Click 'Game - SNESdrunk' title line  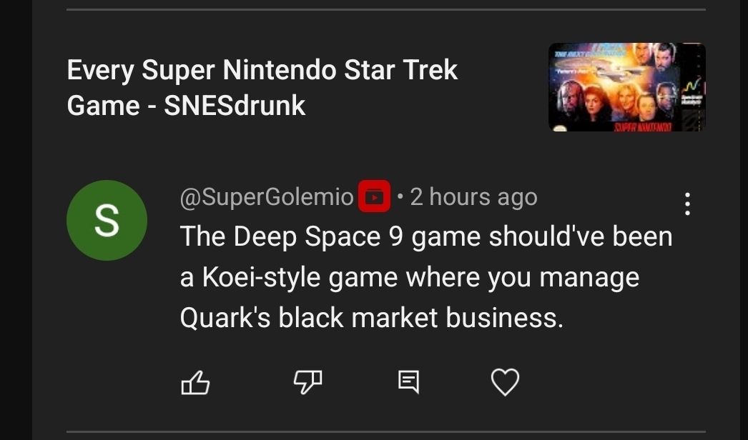click(x=186, y=106)
